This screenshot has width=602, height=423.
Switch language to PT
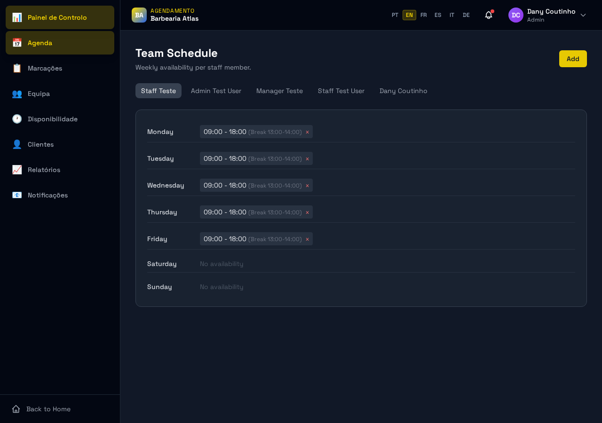click(395, 15)
